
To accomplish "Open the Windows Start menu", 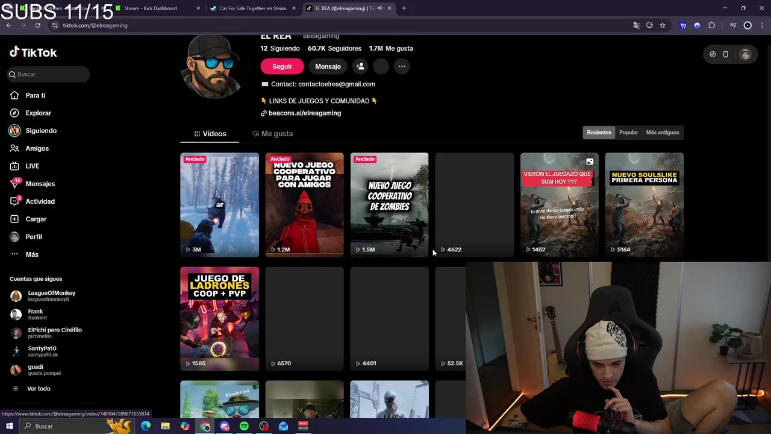I will tap(10, 426).
